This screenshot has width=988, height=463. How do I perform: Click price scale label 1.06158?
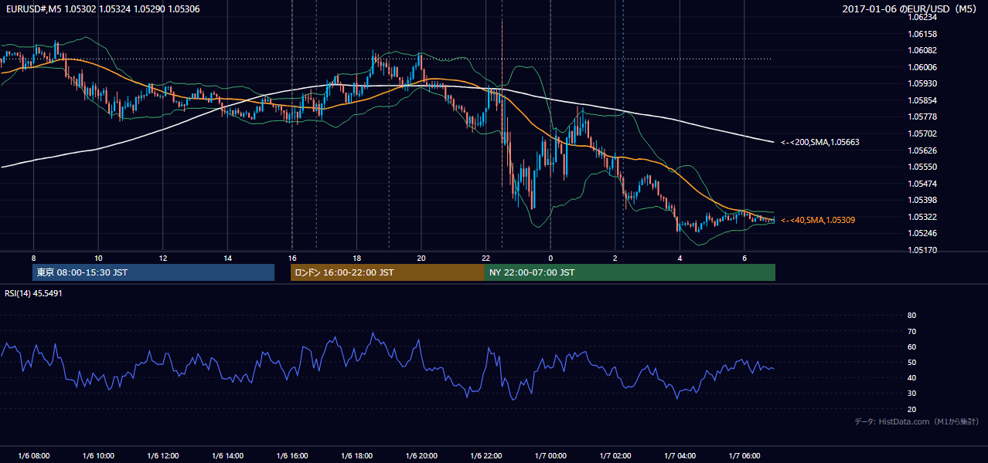tap(922, 34)
